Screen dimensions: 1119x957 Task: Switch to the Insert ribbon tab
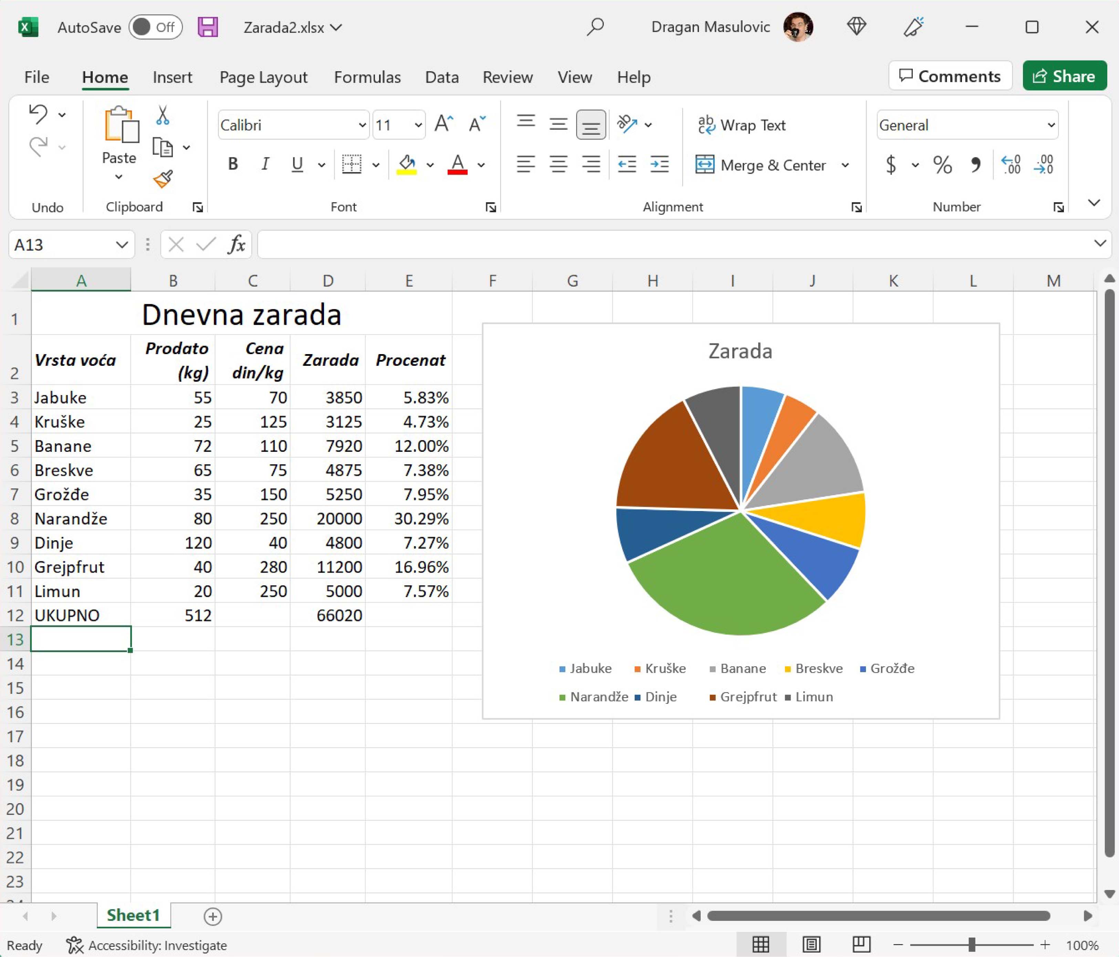pyautogui.click(x=172, y=77)
